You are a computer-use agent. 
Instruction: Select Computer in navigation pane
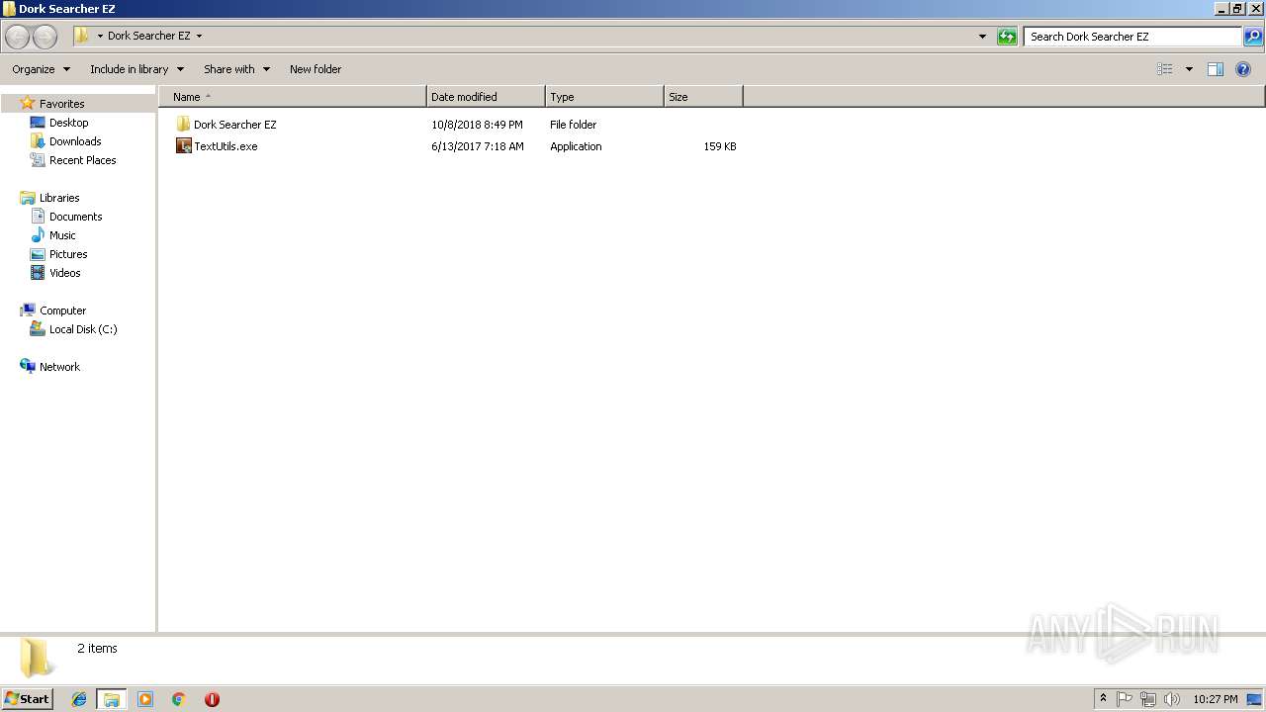coord(62,311)
